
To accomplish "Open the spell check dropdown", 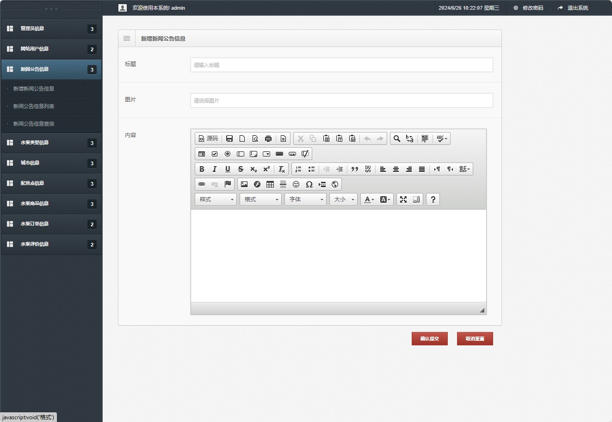I will 442,139.
